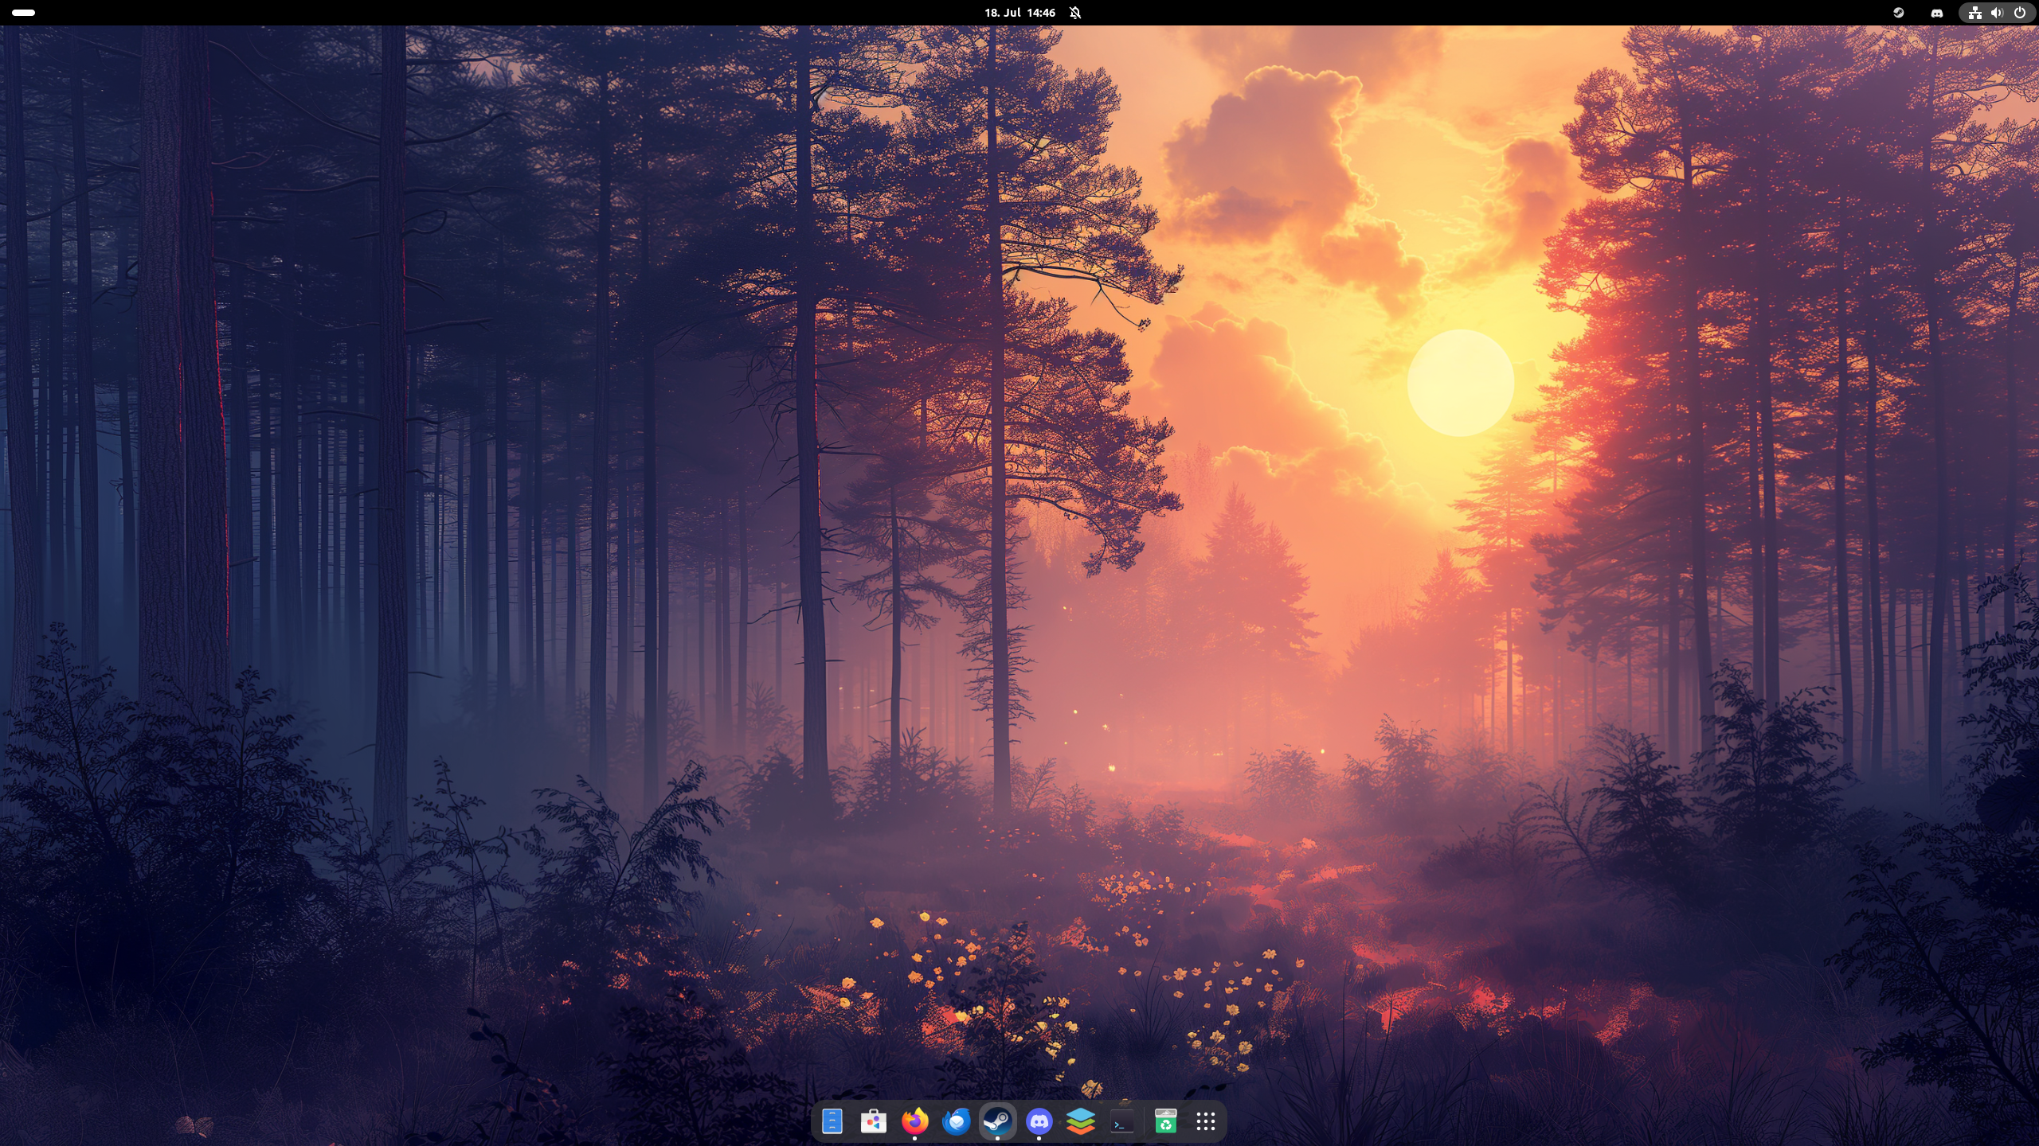This screenshot has width=2039, height=1146.
Task: Open the wired network status indicator
Action: coord(1975,13)
